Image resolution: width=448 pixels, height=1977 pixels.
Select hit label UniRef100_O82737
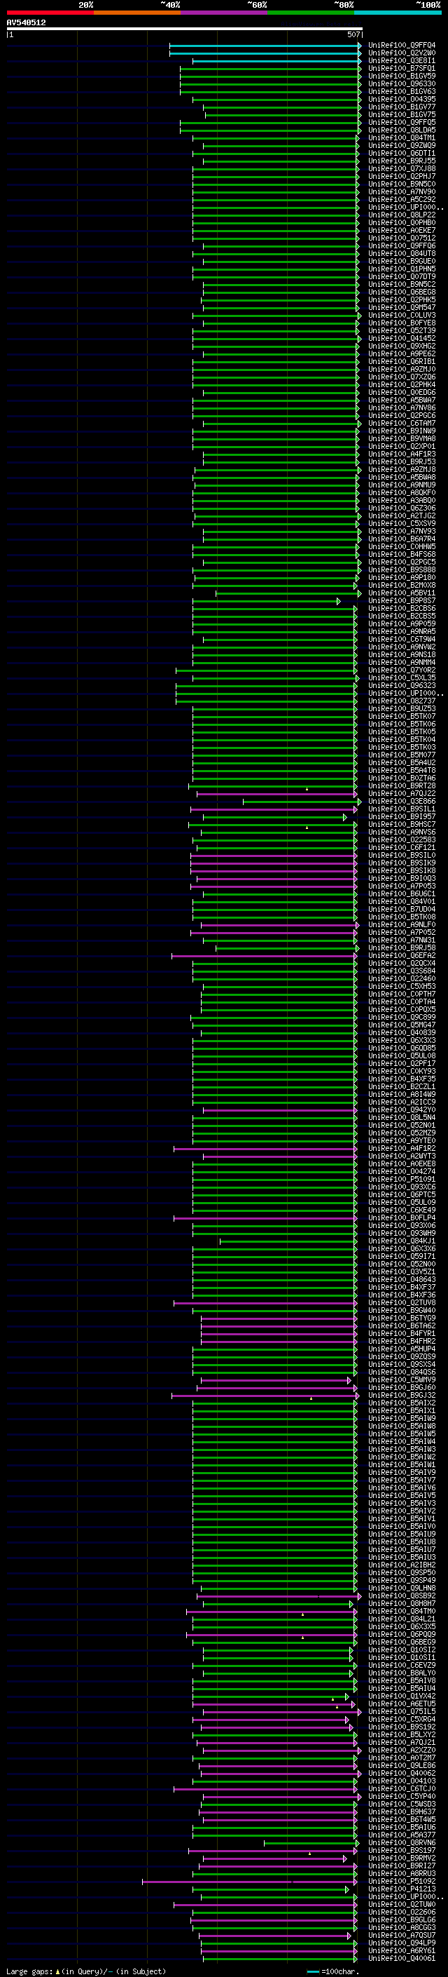pyautogui.click(x=402, y=701)
